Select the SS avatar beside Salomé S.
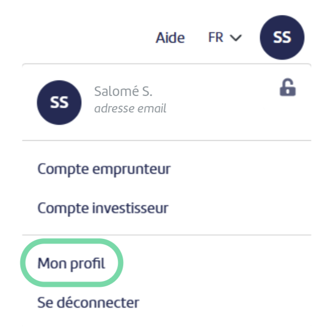The image size is (331, 331). tap(59, 102)
